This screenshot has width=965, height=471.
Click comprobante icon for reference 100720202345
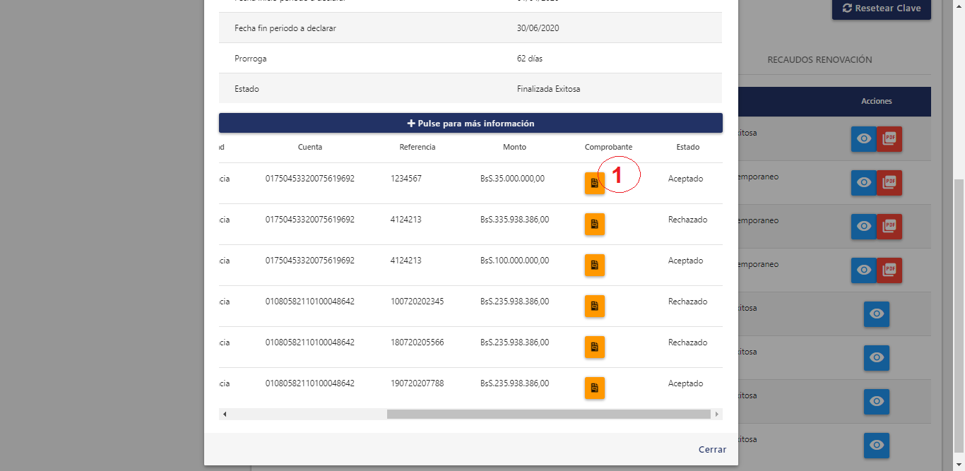point(594,306)
